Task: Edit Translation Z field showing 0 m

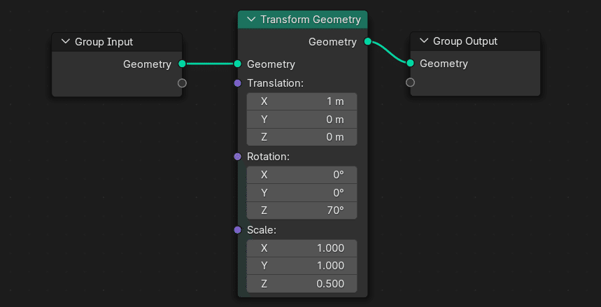Action: (x=302, y=137)
